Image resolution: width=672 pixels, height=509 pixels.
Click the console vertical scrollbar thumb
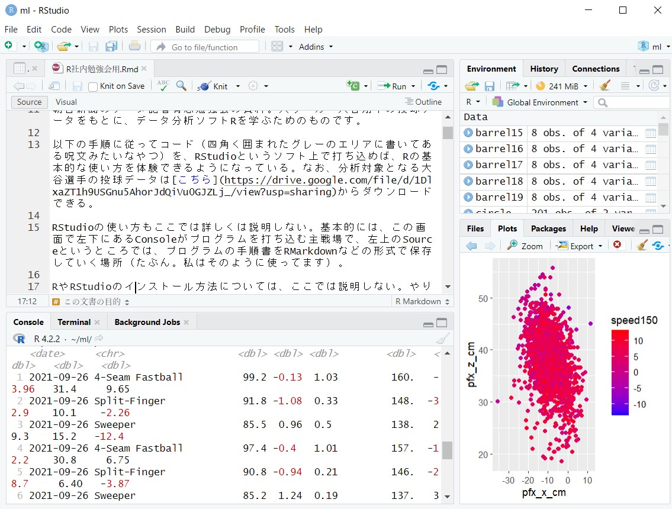tap(448, 450)
